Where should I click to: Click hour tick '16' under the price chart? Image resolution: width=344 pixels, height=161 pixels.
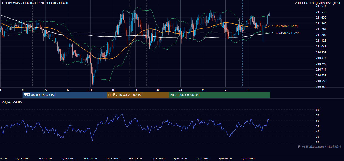(113, 90)
